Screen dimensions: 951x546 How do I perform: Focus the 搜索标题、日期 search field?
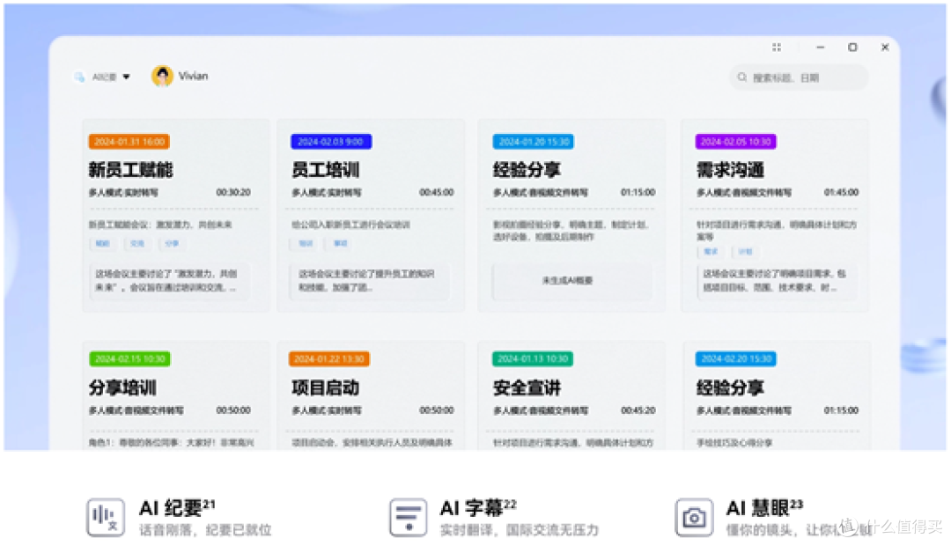click(798, 77)
